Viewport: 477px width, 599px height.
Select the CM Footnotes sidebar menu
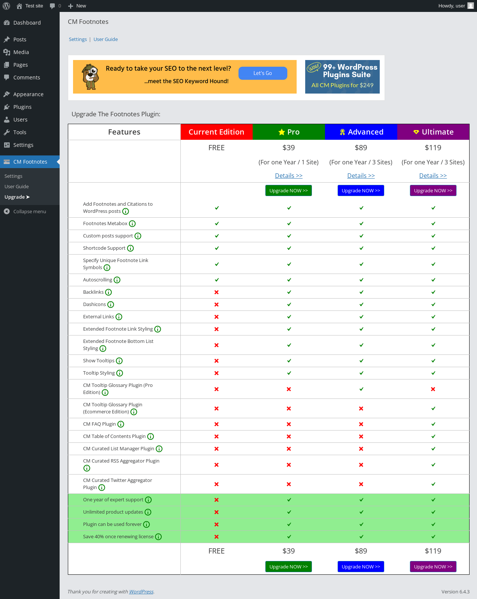click(30, 162)
